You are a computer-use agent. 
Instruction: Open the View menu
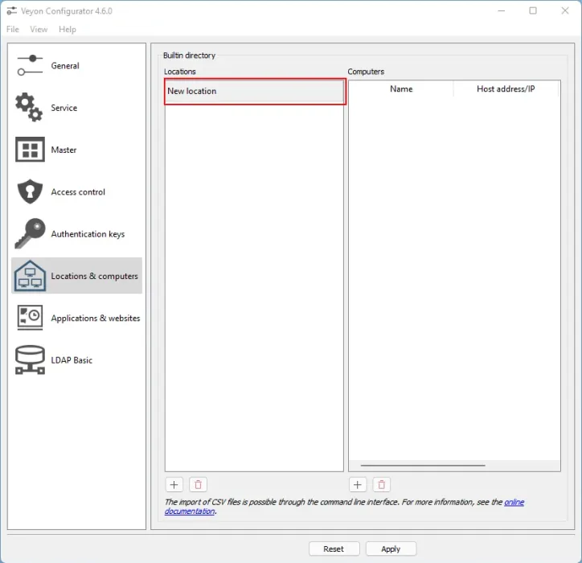tap(39, 29)
